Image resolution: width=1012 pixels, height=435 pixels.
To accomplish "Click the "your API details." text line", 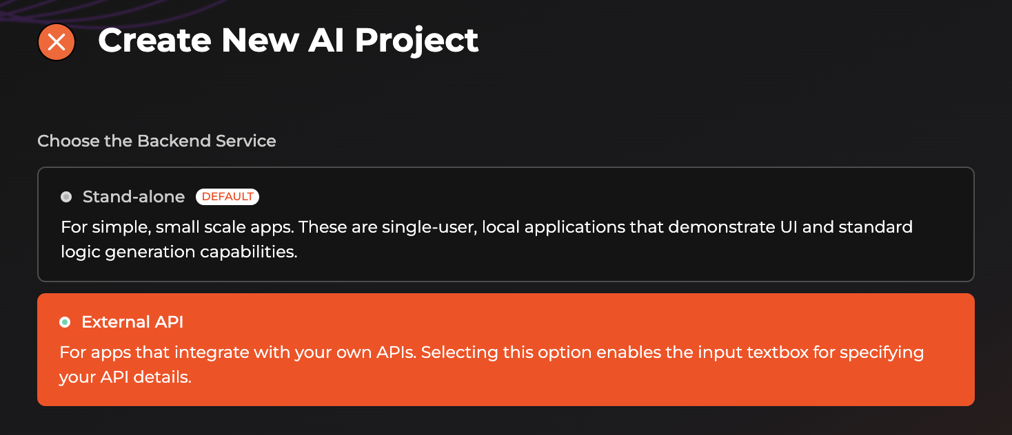I will 125,377.
